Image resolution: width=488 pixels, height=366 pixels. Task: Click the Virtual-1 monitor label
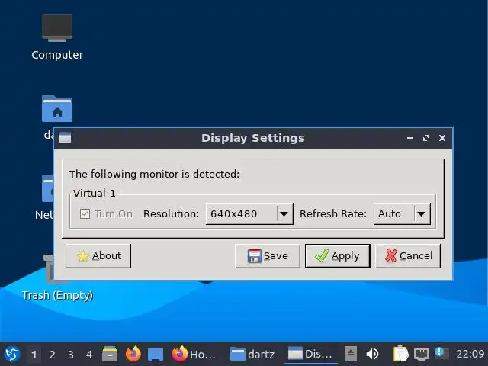tap(95, 193)
